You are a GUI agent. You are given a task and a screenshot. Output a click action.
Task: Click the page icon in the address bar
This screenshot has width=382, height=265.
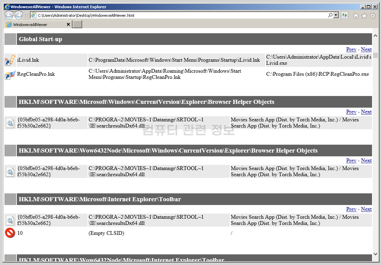point(34,15)
